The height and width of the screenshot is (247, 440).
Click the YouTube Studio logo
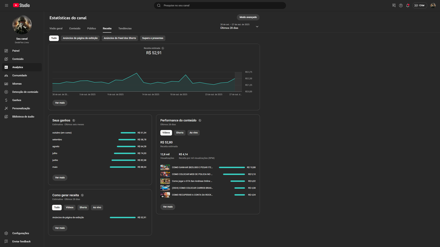pyautogui.click(x=21, y=5)
